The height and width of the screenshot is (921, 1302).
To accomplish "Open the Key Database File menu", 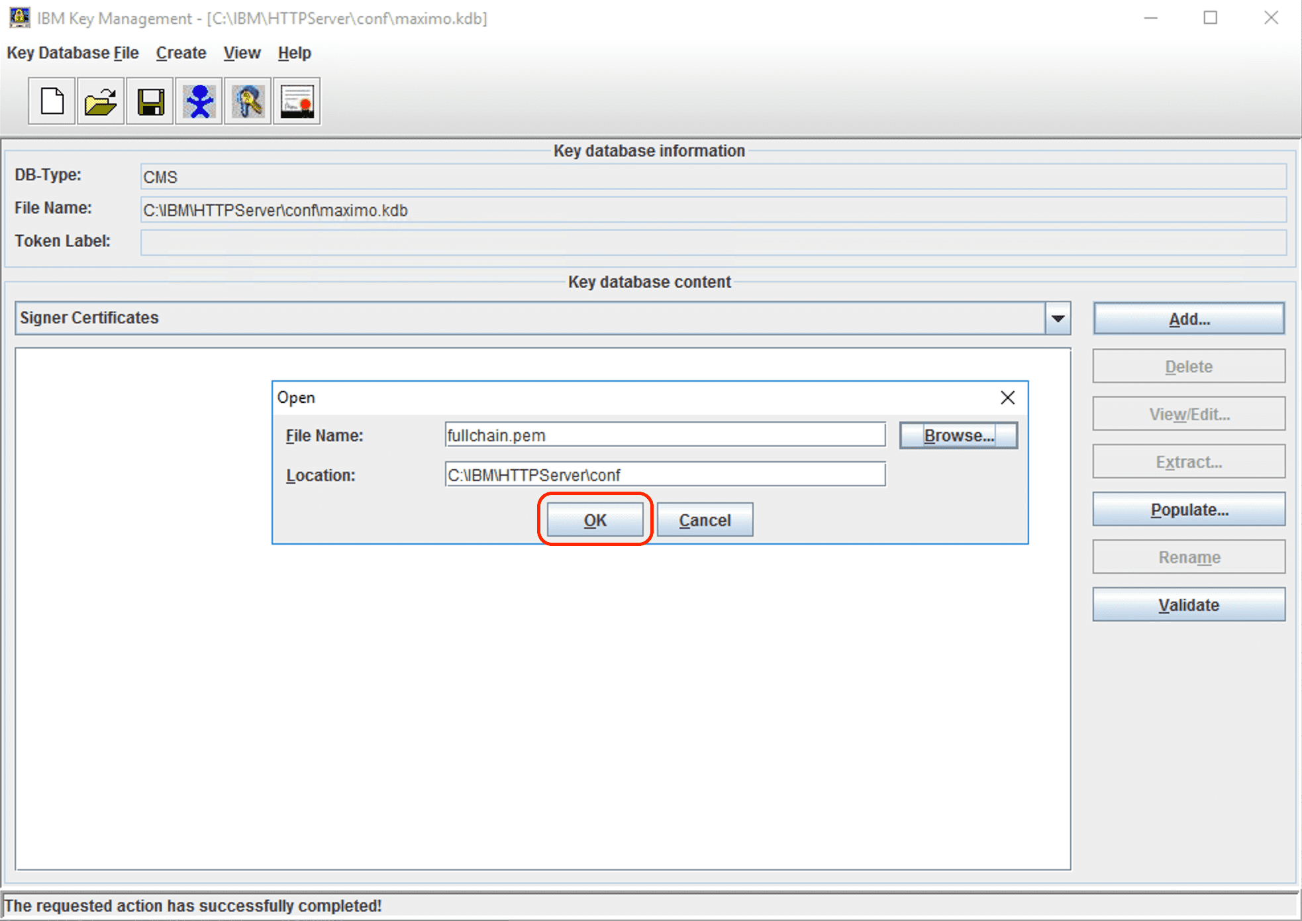I will pos(73,53).
